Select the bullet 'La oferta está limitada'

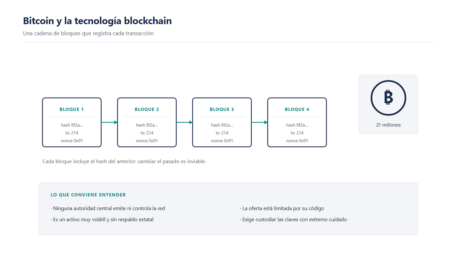tap(282, 208)
